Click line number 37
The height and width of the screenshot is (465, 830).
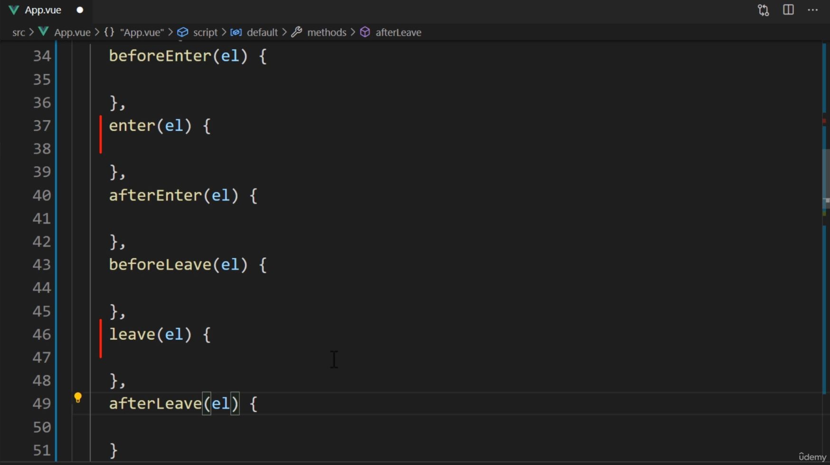pos(42,126)
